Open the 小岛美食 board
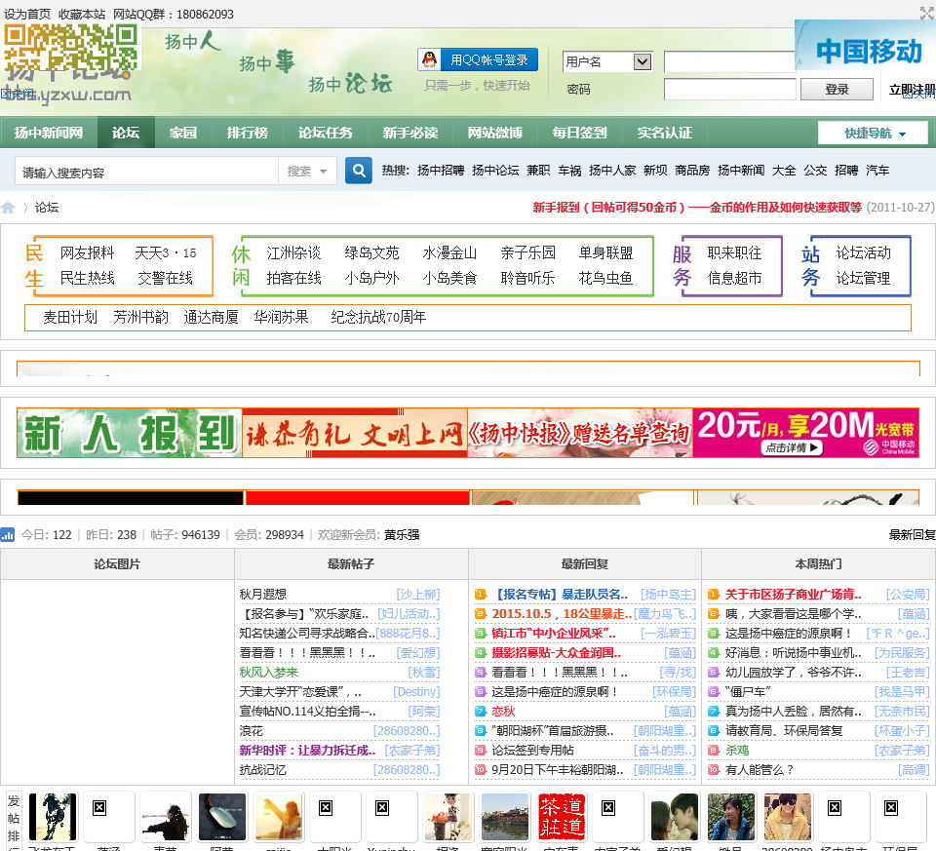This screenshot has height=851, width=936. point(449,278)
